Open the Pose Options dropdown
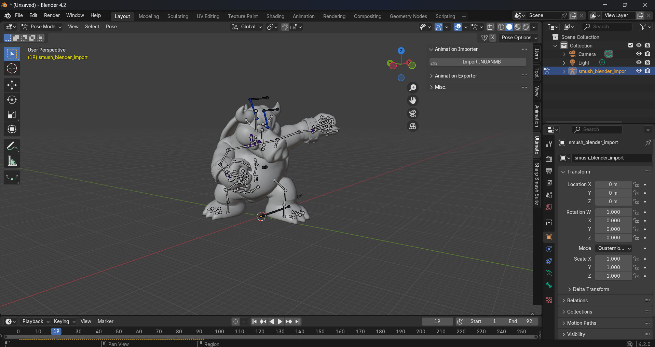 coord(519,38)
